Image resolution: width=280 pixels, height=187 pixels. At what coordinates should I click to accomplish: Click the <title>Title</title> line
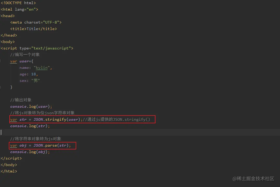tap(34, 29)
